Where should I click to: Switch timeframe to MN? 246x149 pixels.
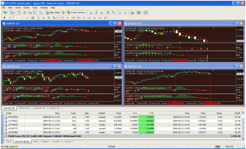click(x=105, y=18)
